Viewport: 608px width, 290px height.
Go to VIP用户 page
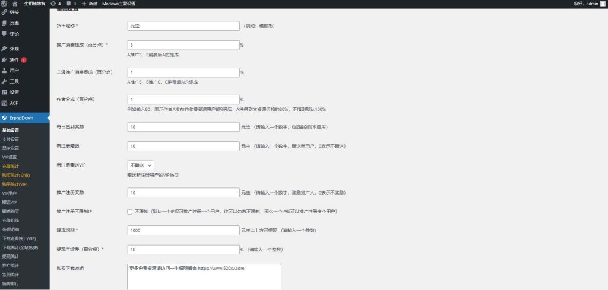tap(9, 193)
